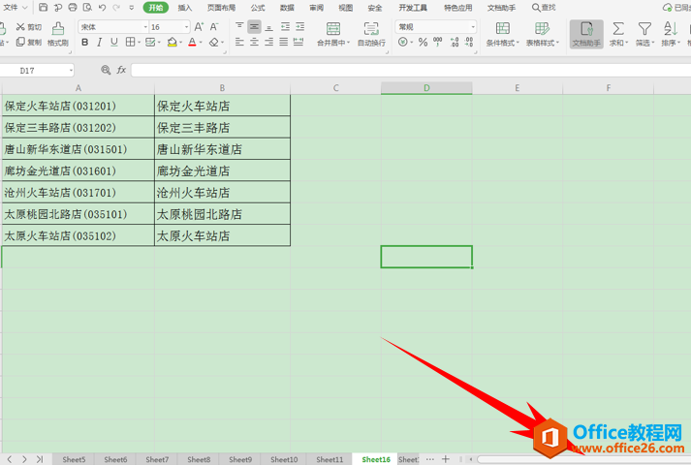Screen dimensions: 691x465
Task: Click the Redo arrow icon
Action: pyautogui.click(x=116, y=7)
